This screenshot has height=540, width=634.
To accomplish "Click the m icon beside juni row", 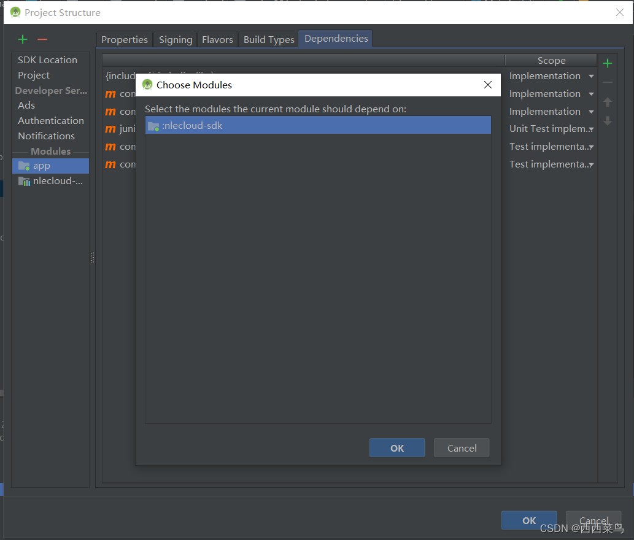I will 110,129.
